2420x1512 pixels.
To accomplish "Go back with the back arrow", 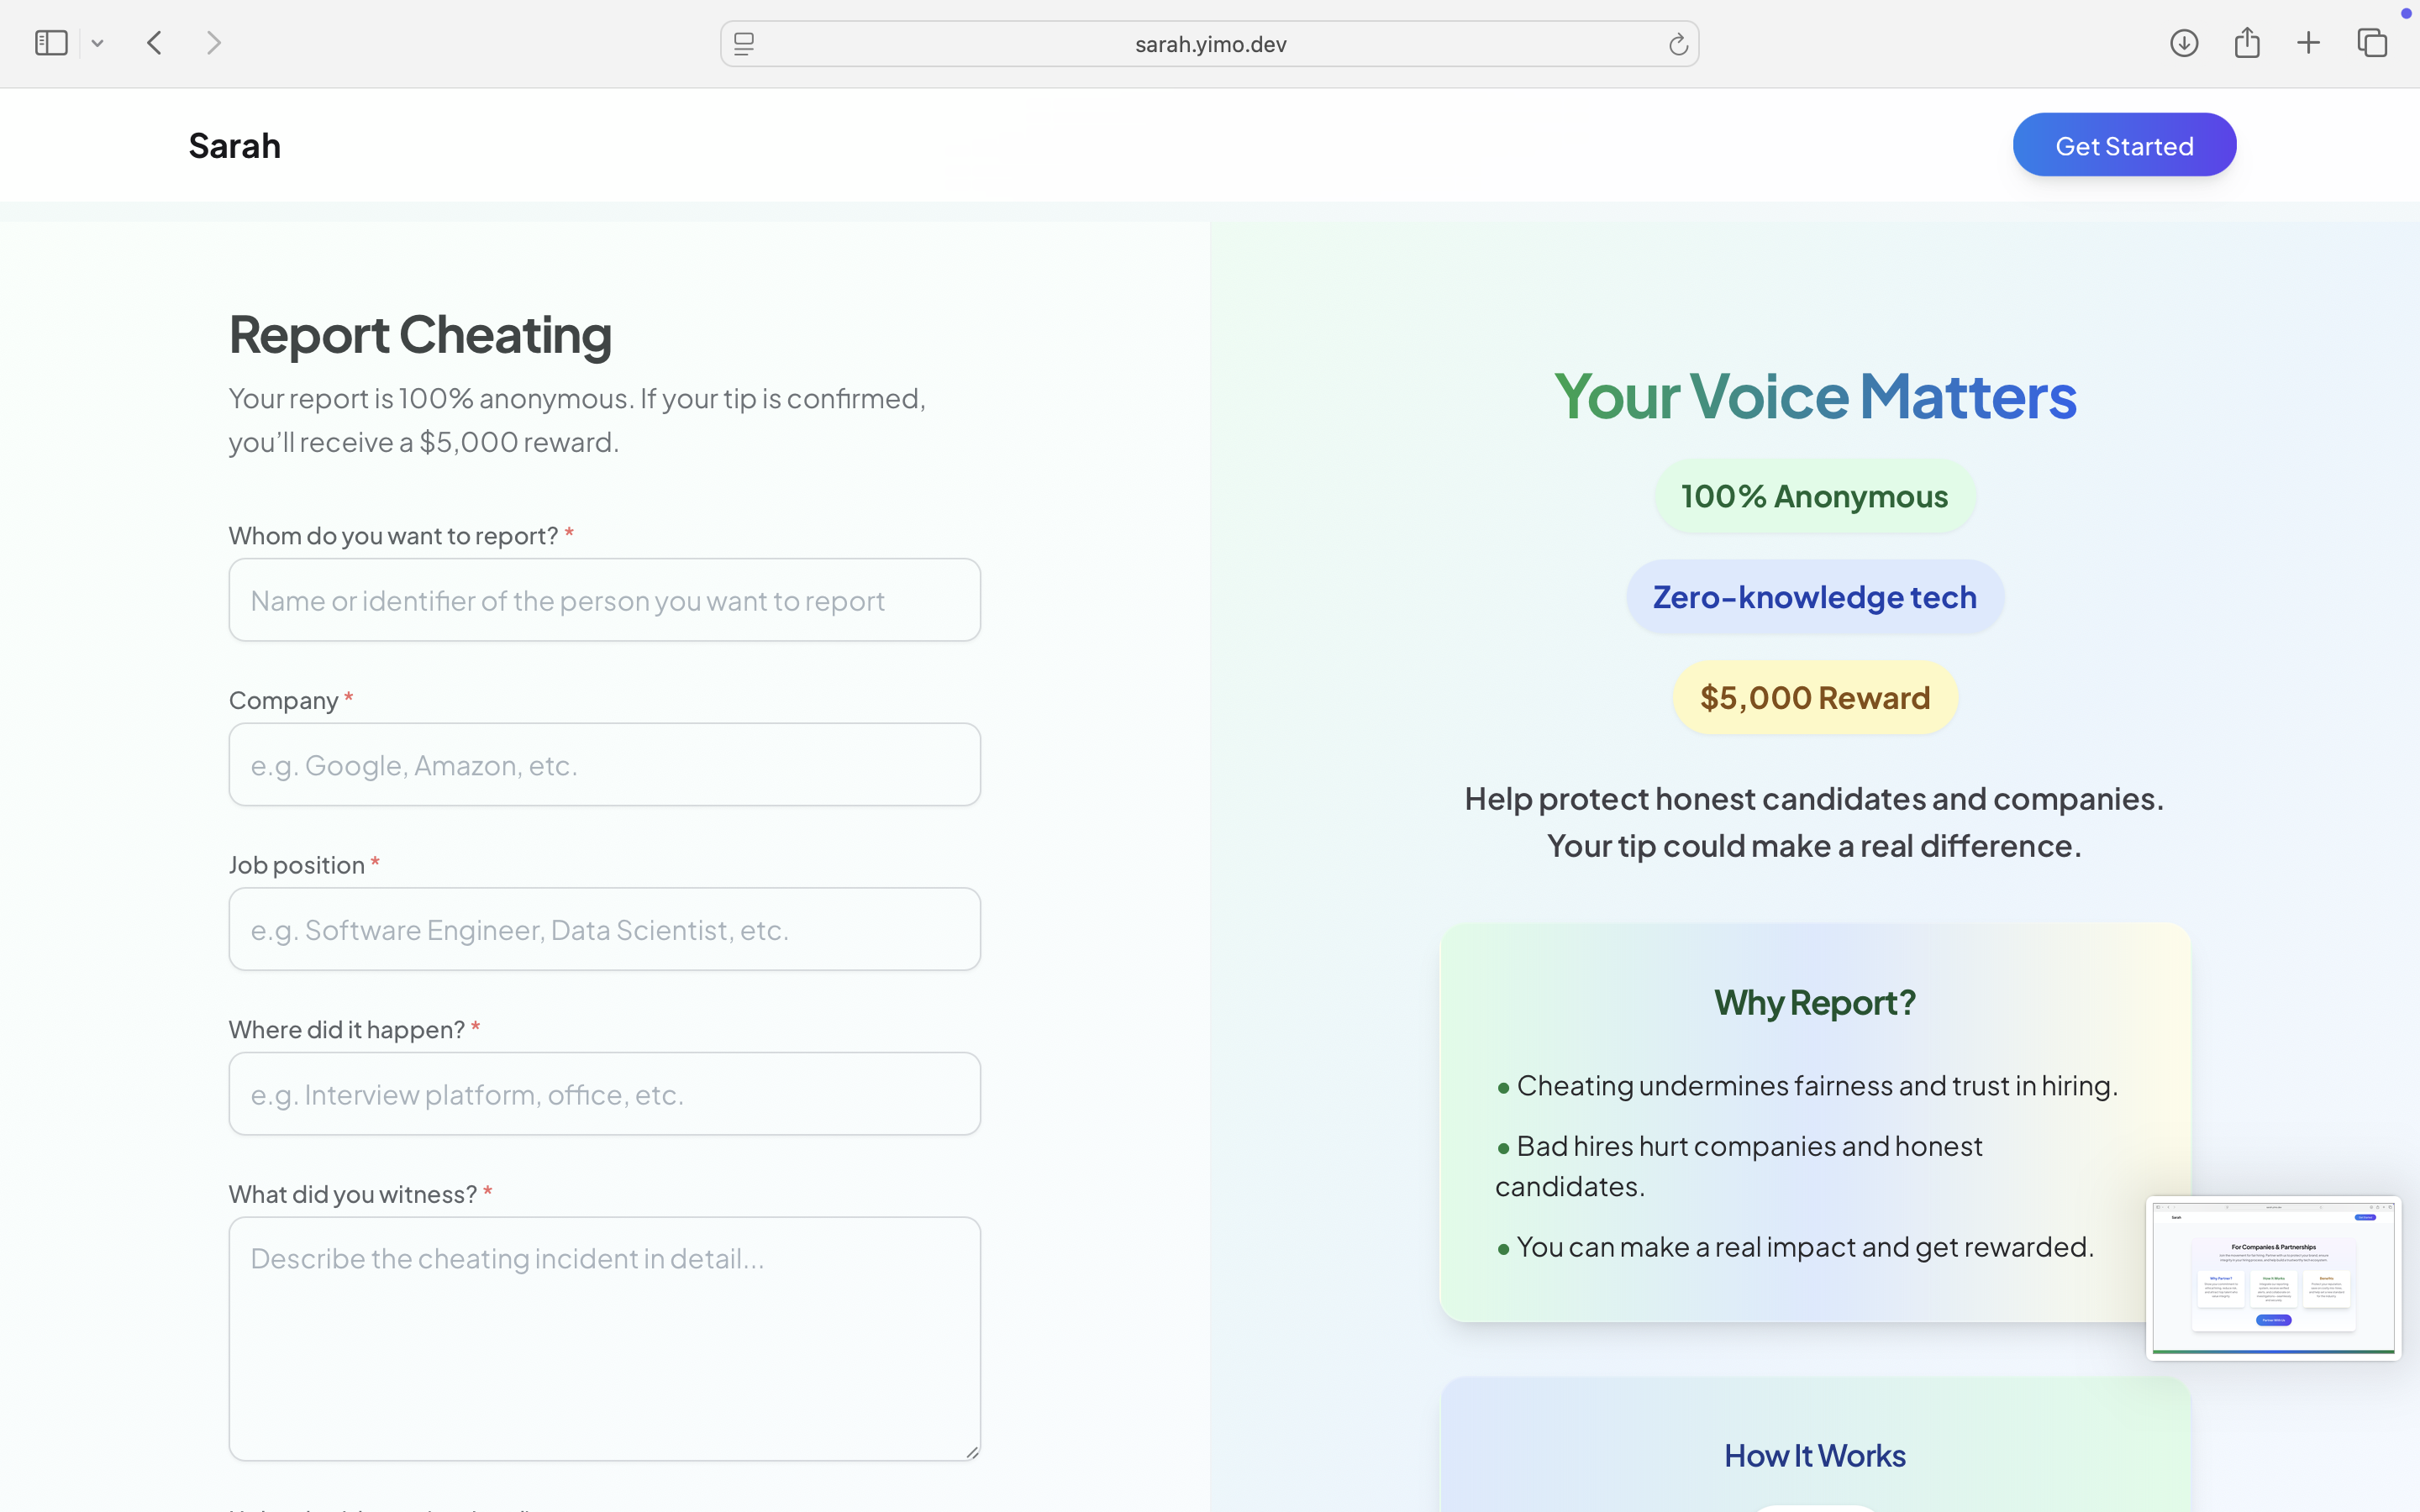I will [x=155, y=43].
